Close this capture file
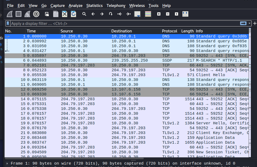This screenshot has width=257, height=167. coord(65,14)
